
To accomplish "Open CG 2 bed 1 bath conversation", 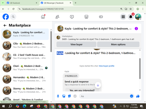I will [25, 57].
